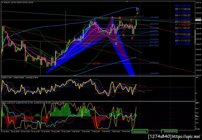Image resolution: width=202 pixels, height=140 pixels.
Task: Click the current price tag 1129.86
Action: 198,20
